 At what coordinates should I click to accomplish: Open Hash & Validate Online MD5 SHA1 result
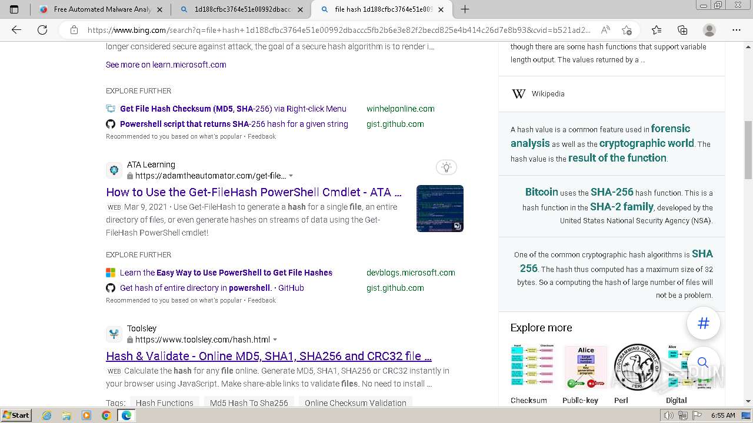(269, 356)
